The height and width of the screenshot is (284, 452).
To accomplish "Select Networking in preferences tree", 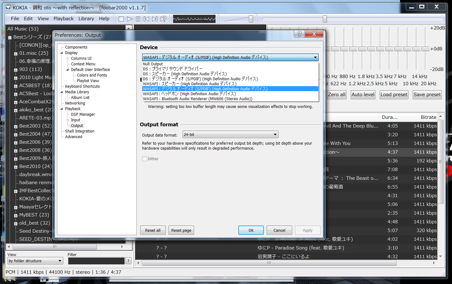I will (75, 103).
